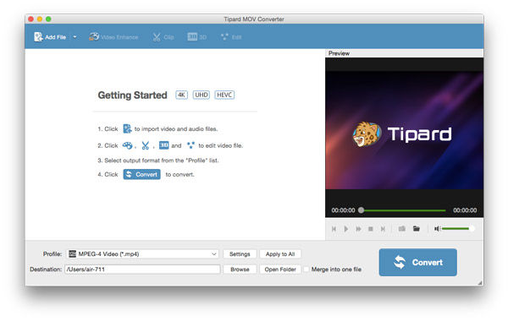Image resolution: width=508 pixels, height=321 pixels.
Task: Play the preview video
Action: tap(346, 229)
